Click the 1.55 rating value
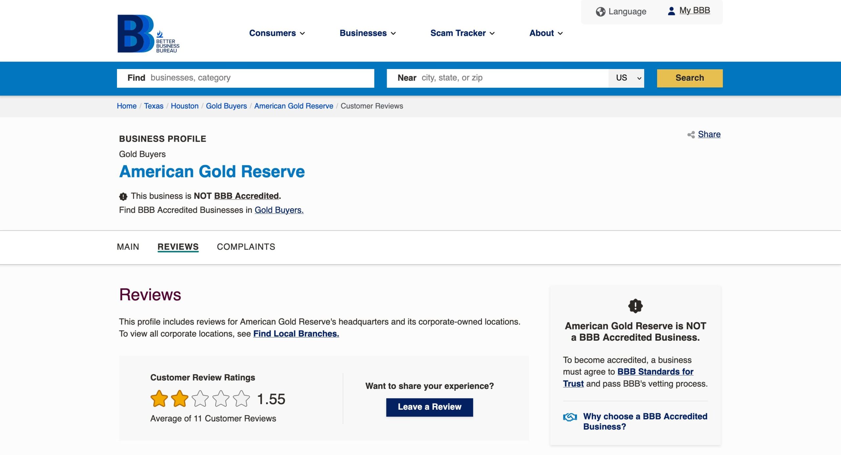Image resolution: width=841 pixels, height=455 pixels. coord(271,399)
